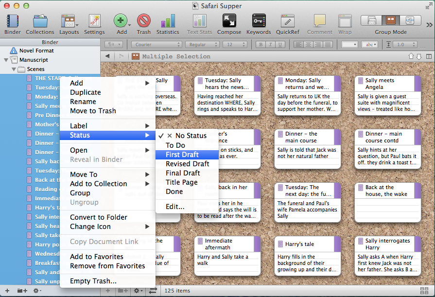Viewport: 435px width, 297px height.
Task: Toggle italic formatting
Action: (x=270, y=44)
